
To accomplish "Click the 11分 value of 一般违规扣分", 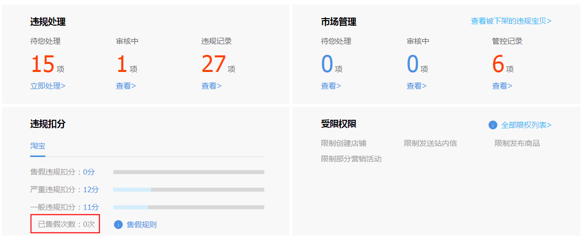I will click(x=91, y=207).
